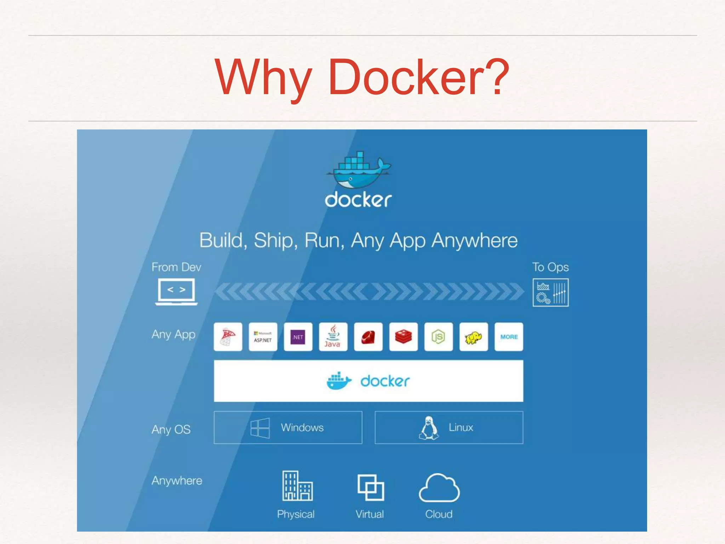Open the MORE apps tile
The image size is (725, 544).
pos(509,337)
